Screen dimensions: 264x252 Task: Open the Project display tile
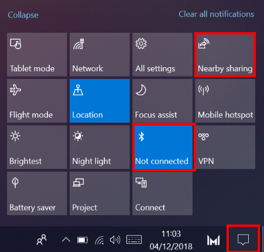click(x=100, y=194)
